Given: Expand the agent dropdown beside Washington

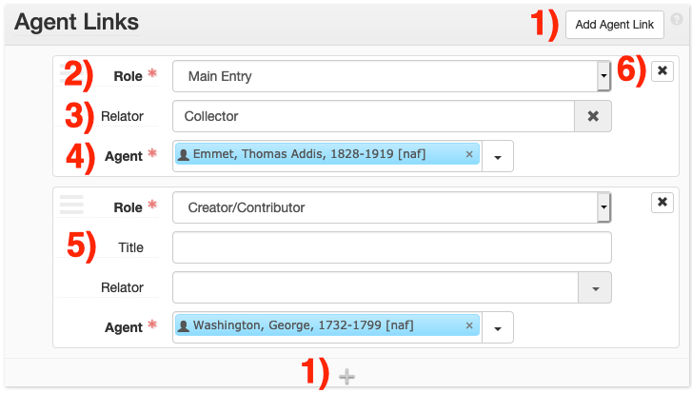Looking at the screenshot, I should (x=498, y=327).
